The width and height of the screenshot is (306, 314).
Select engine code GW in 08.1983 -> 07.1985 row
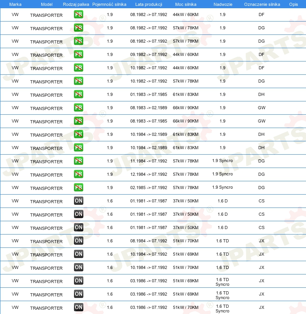(261, 121)
